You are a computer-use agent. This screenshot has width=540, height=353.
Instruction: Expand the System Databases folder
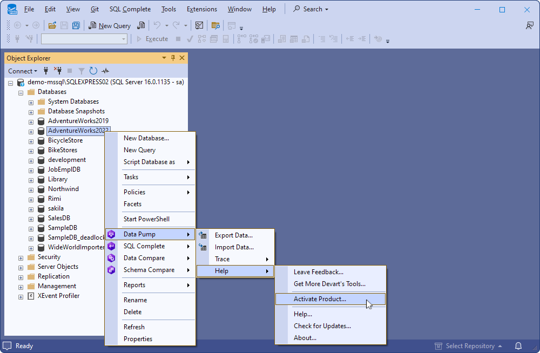(31, 103)
